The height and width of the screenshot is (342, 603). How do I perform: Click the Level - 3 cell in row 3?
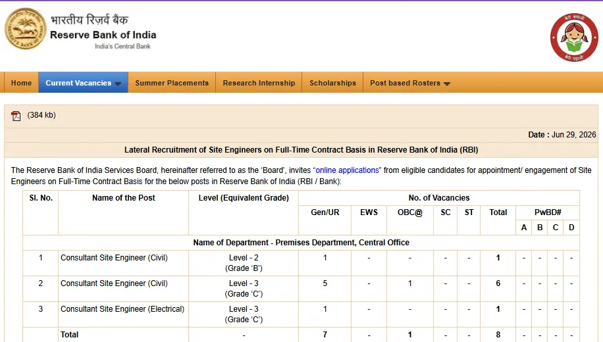click(x=244, y=314)
